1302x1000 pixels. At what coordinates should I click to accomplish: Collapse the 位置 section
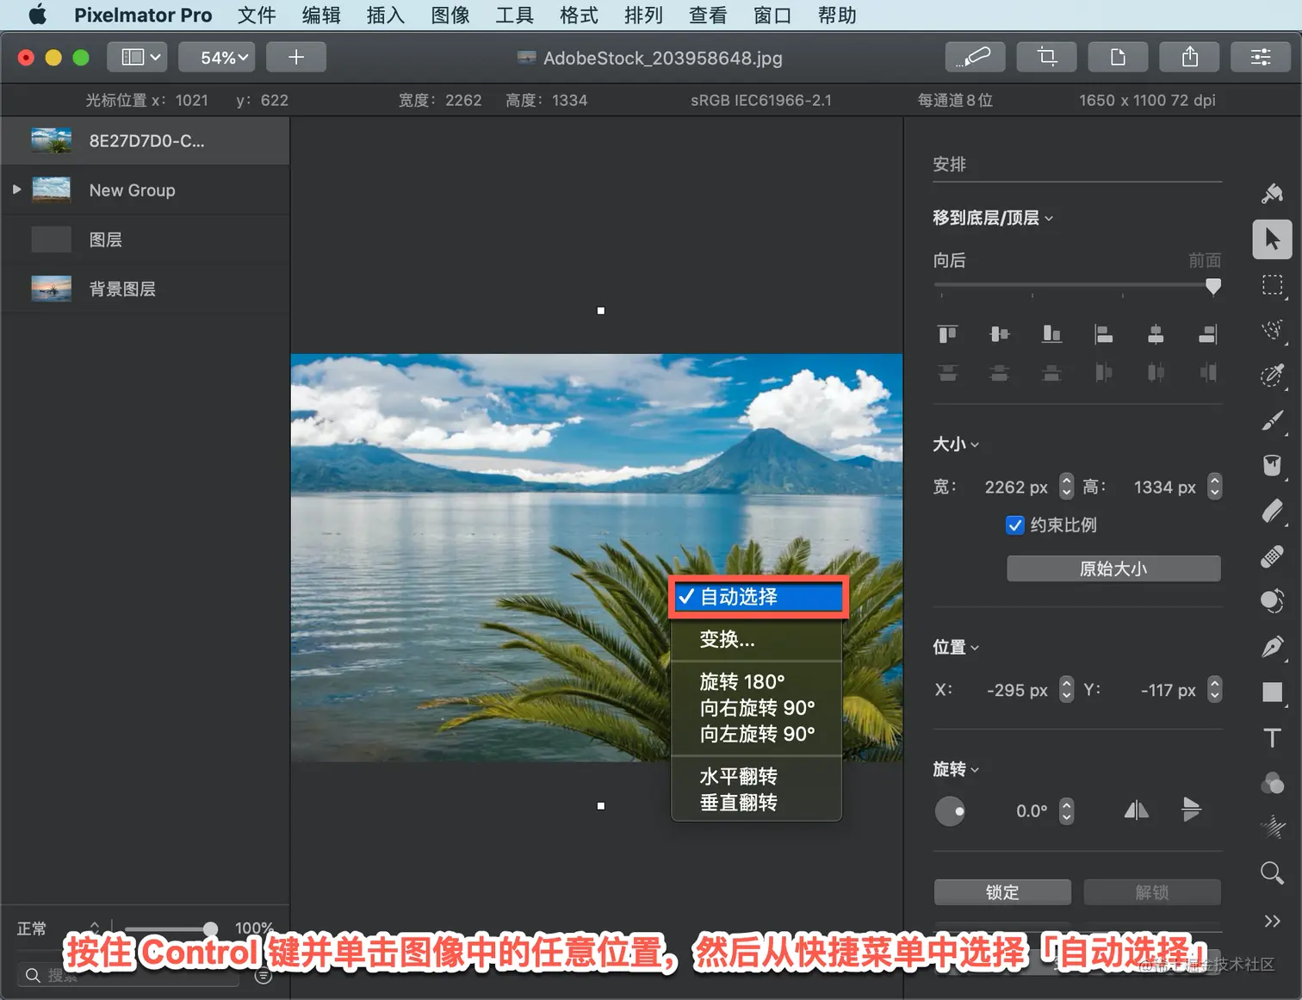(x=956, y=647)
